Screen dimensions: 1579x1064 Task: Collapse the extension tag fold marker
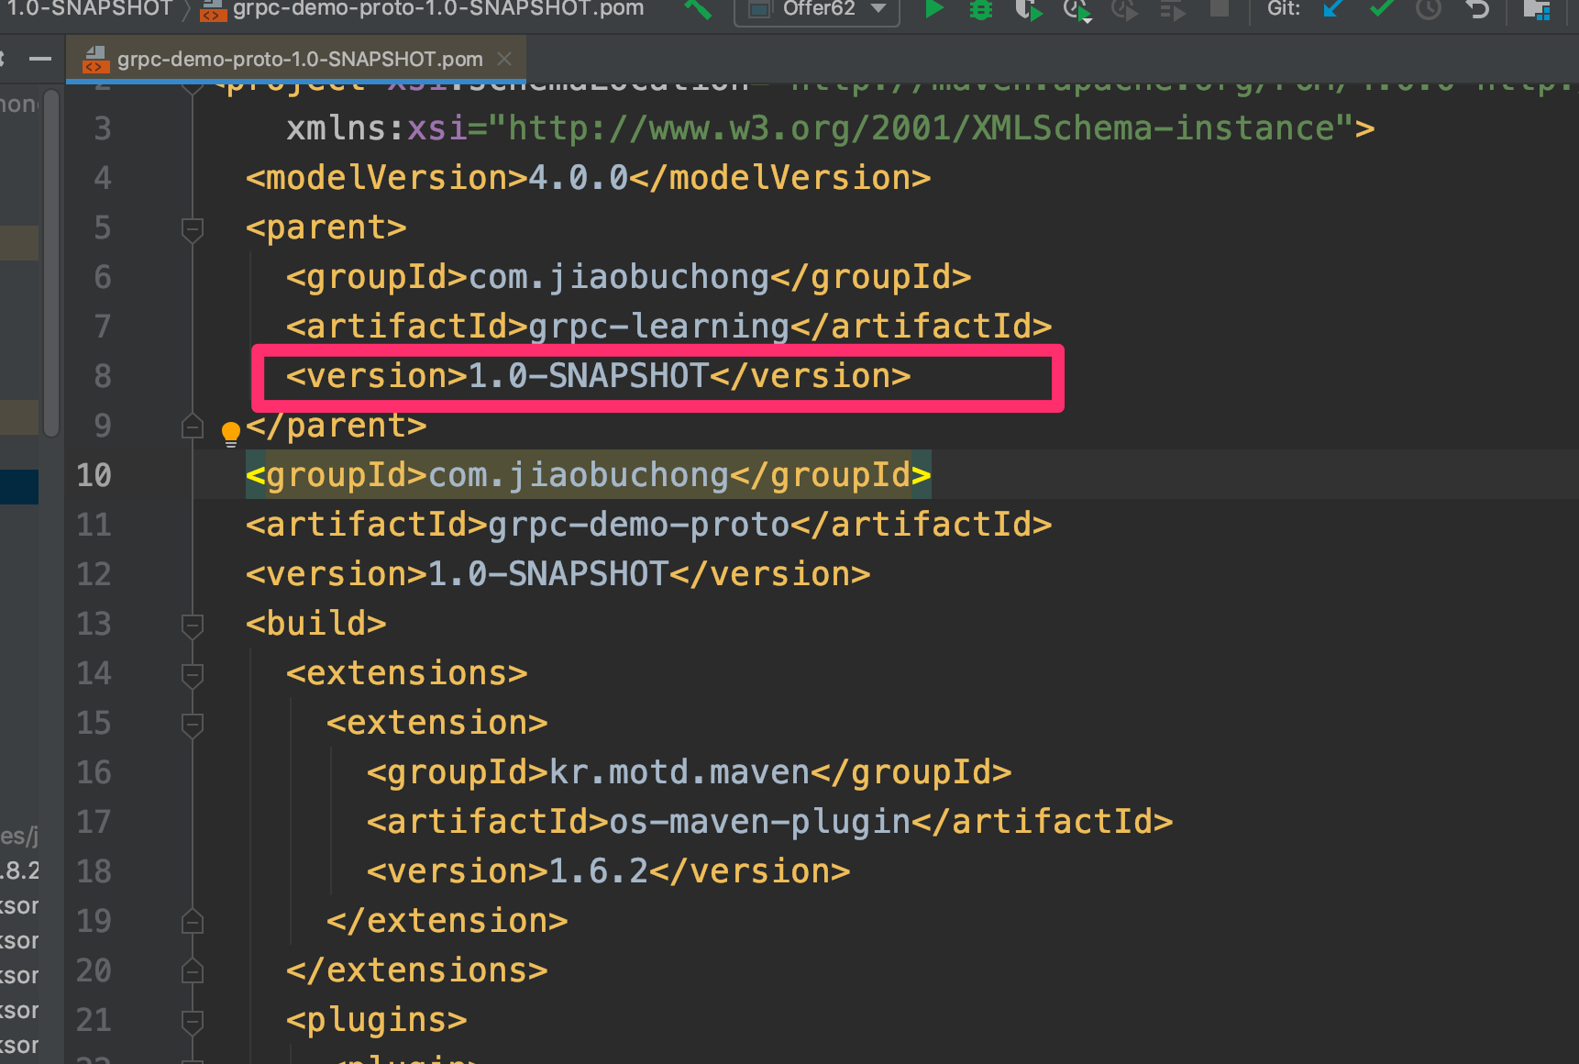pyautogui.click(x=193, y=724)
